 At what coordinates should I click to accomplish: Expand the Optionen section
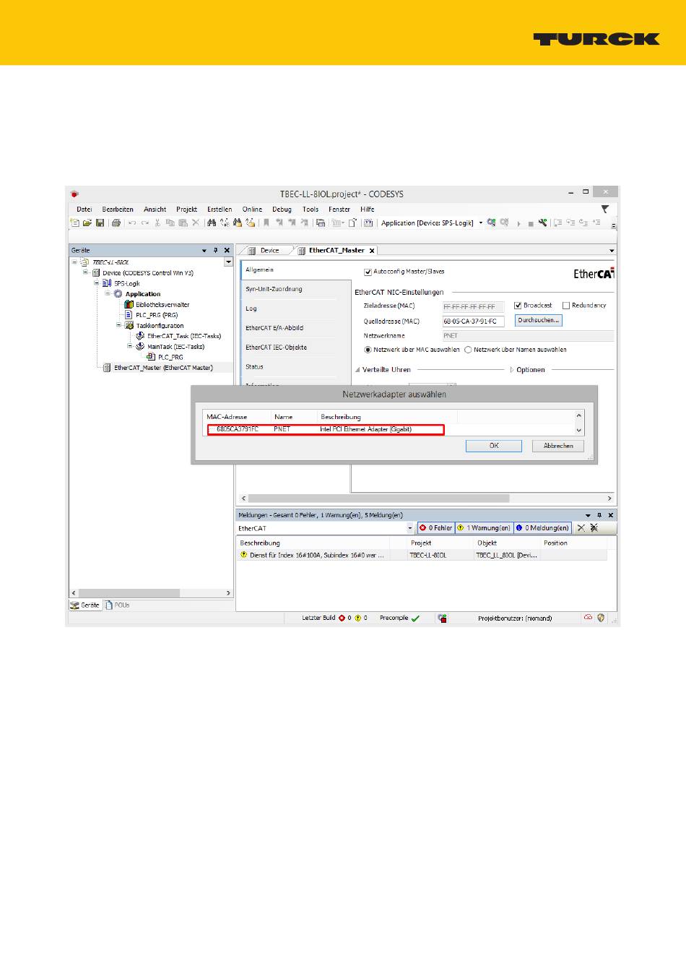[512, 370]
